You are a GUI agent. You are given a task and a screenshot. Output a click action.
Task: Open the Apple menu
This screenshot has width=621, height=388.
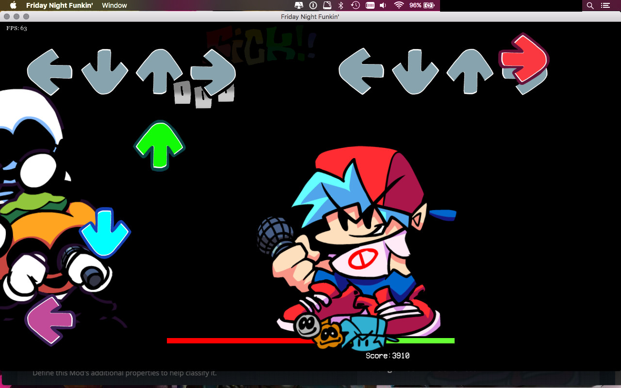point(13,5)
